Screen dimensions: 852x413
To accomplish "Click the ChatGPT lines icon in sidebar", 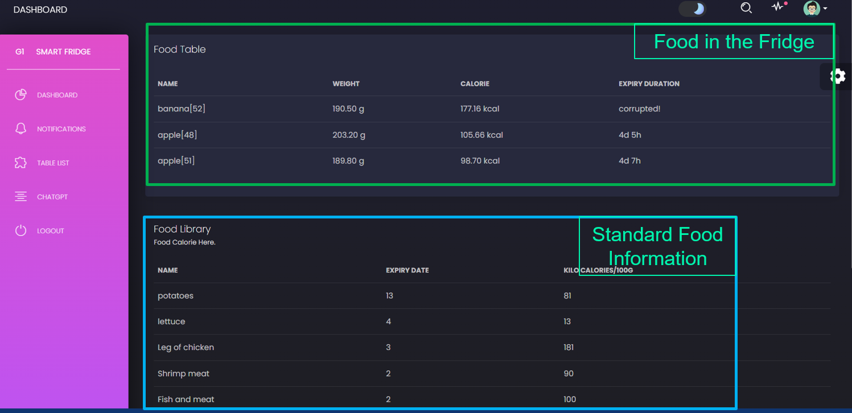I will coord(21,197).
